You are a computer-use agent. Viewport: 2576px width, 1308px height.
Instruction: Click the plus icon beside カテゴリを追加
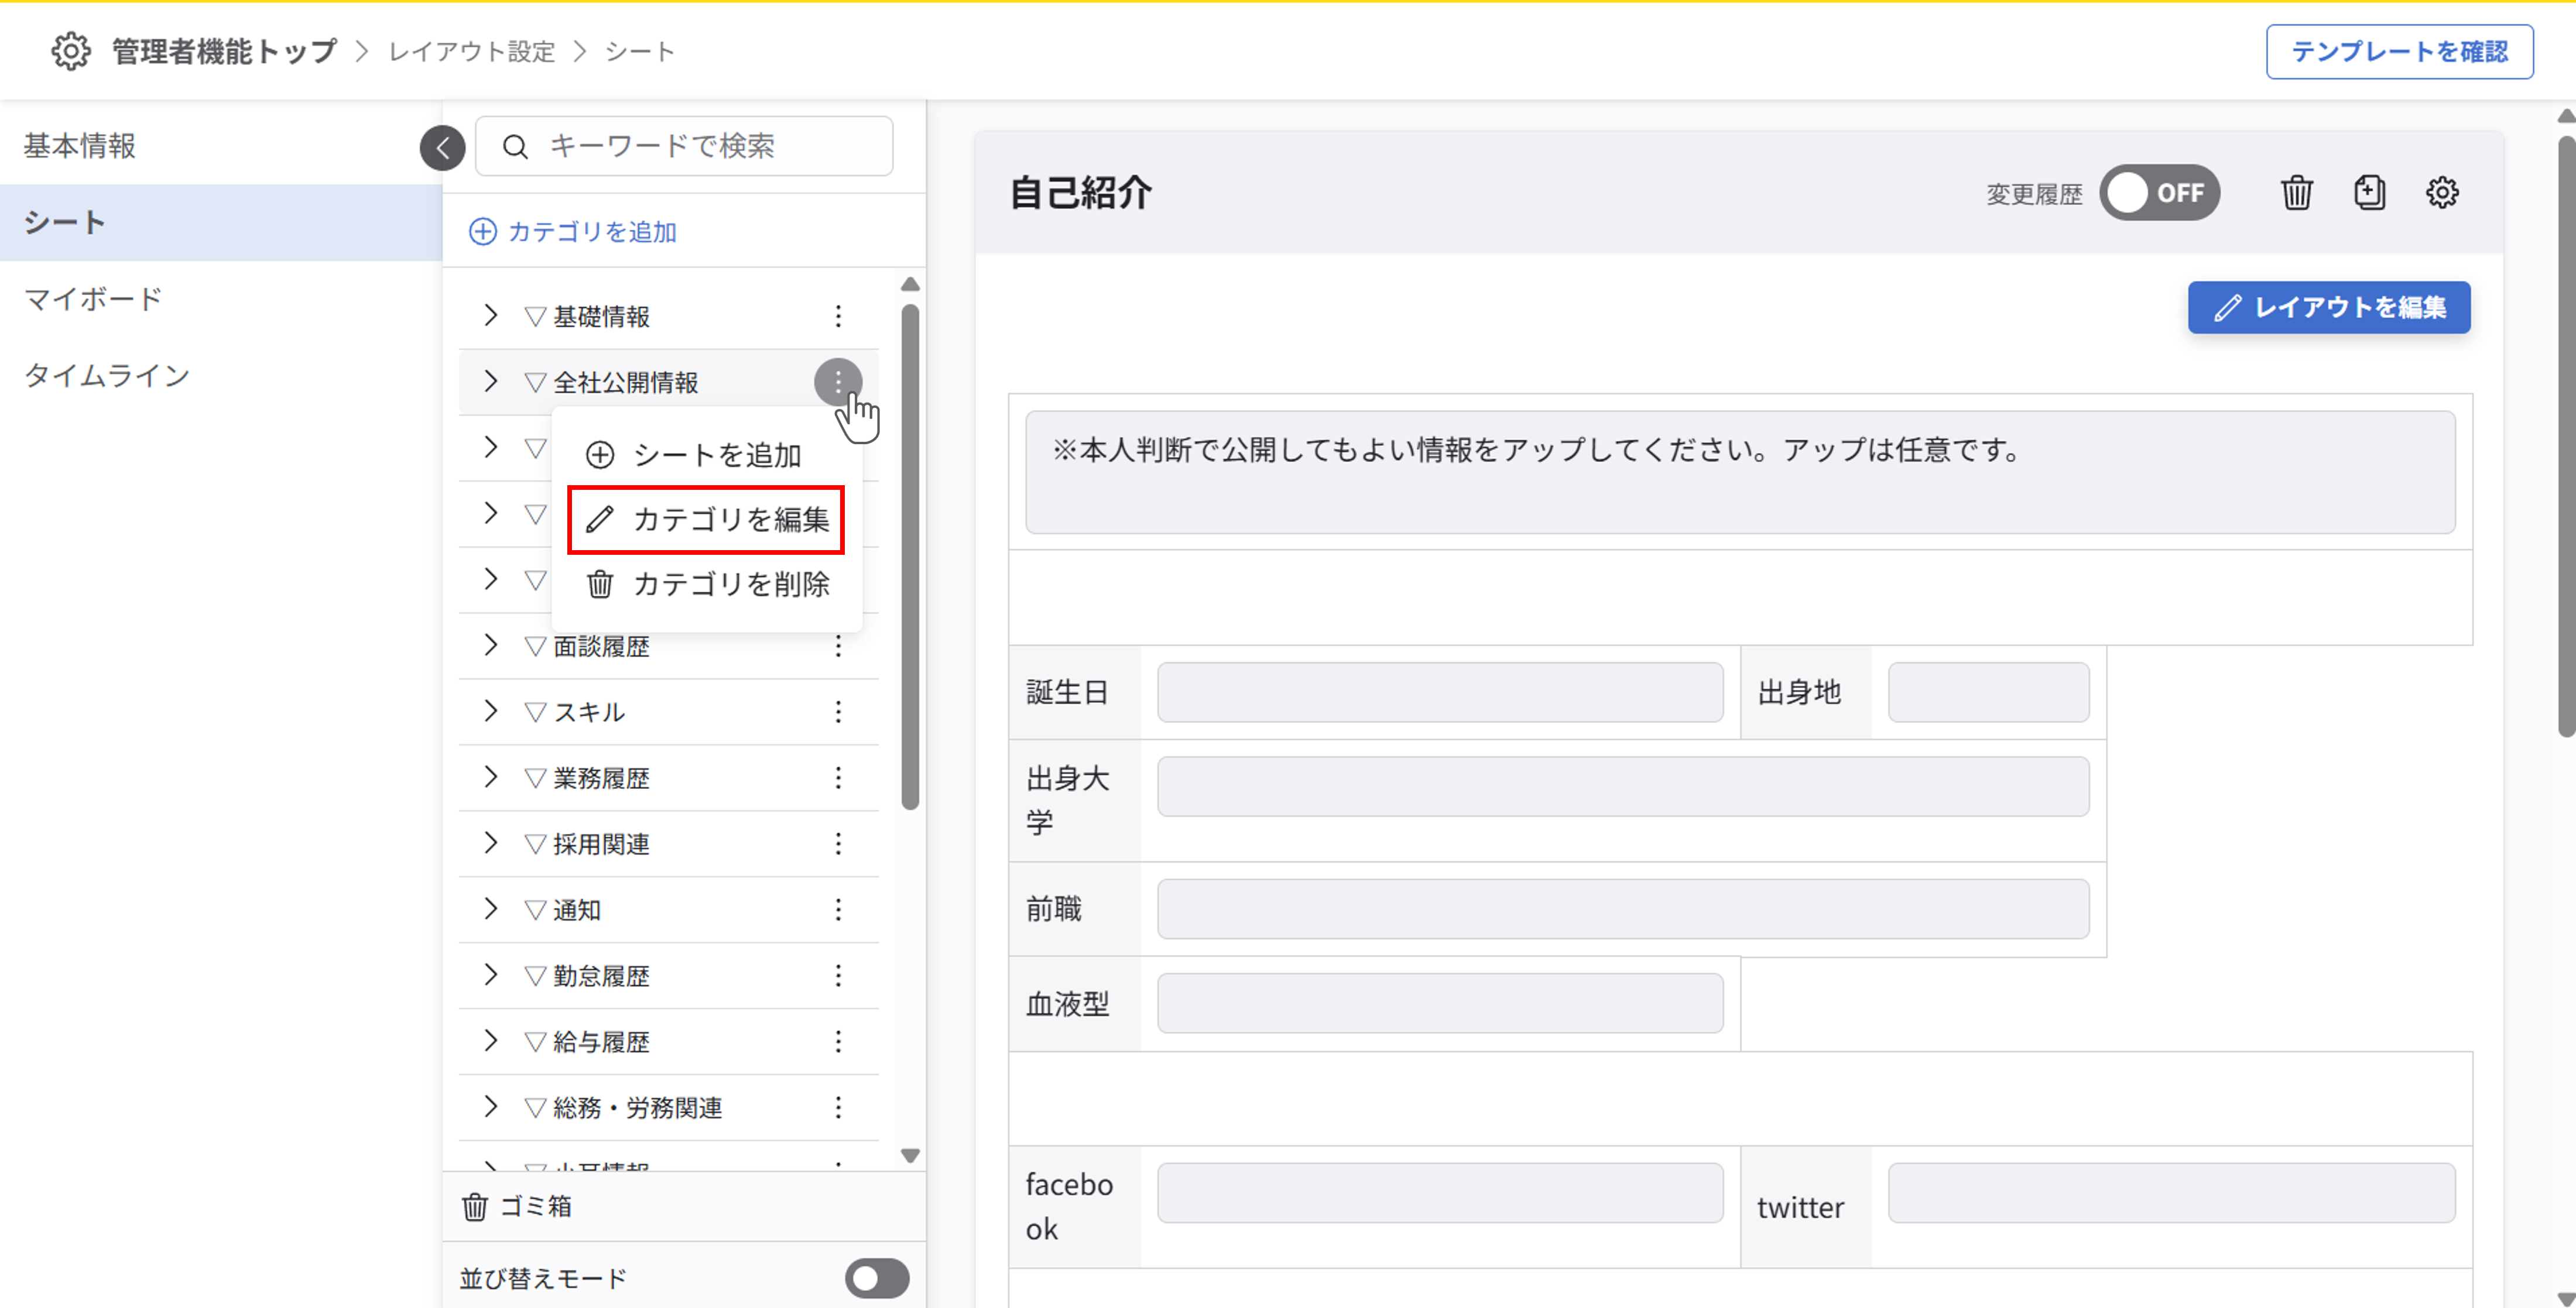483,232
